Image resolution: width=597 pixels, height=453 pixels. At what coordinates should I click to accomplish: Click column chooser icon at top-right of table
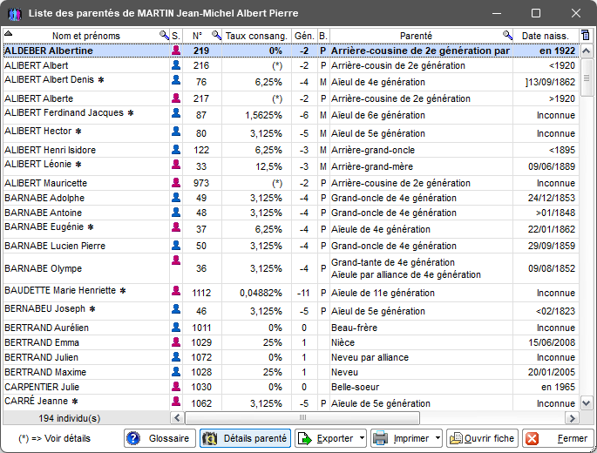click(x=586, y=36)
